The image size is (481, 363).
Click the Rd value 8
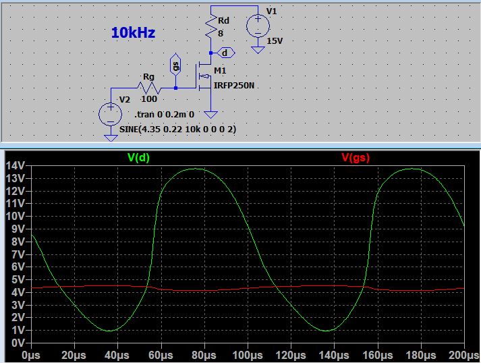[x=221, y=33]
